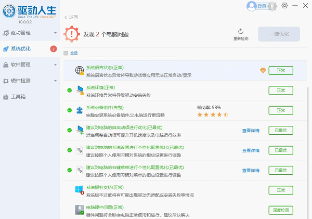Toggle green check for 系统环境 row
Viewport: 312px width, 219px height.
pos(70,91)
